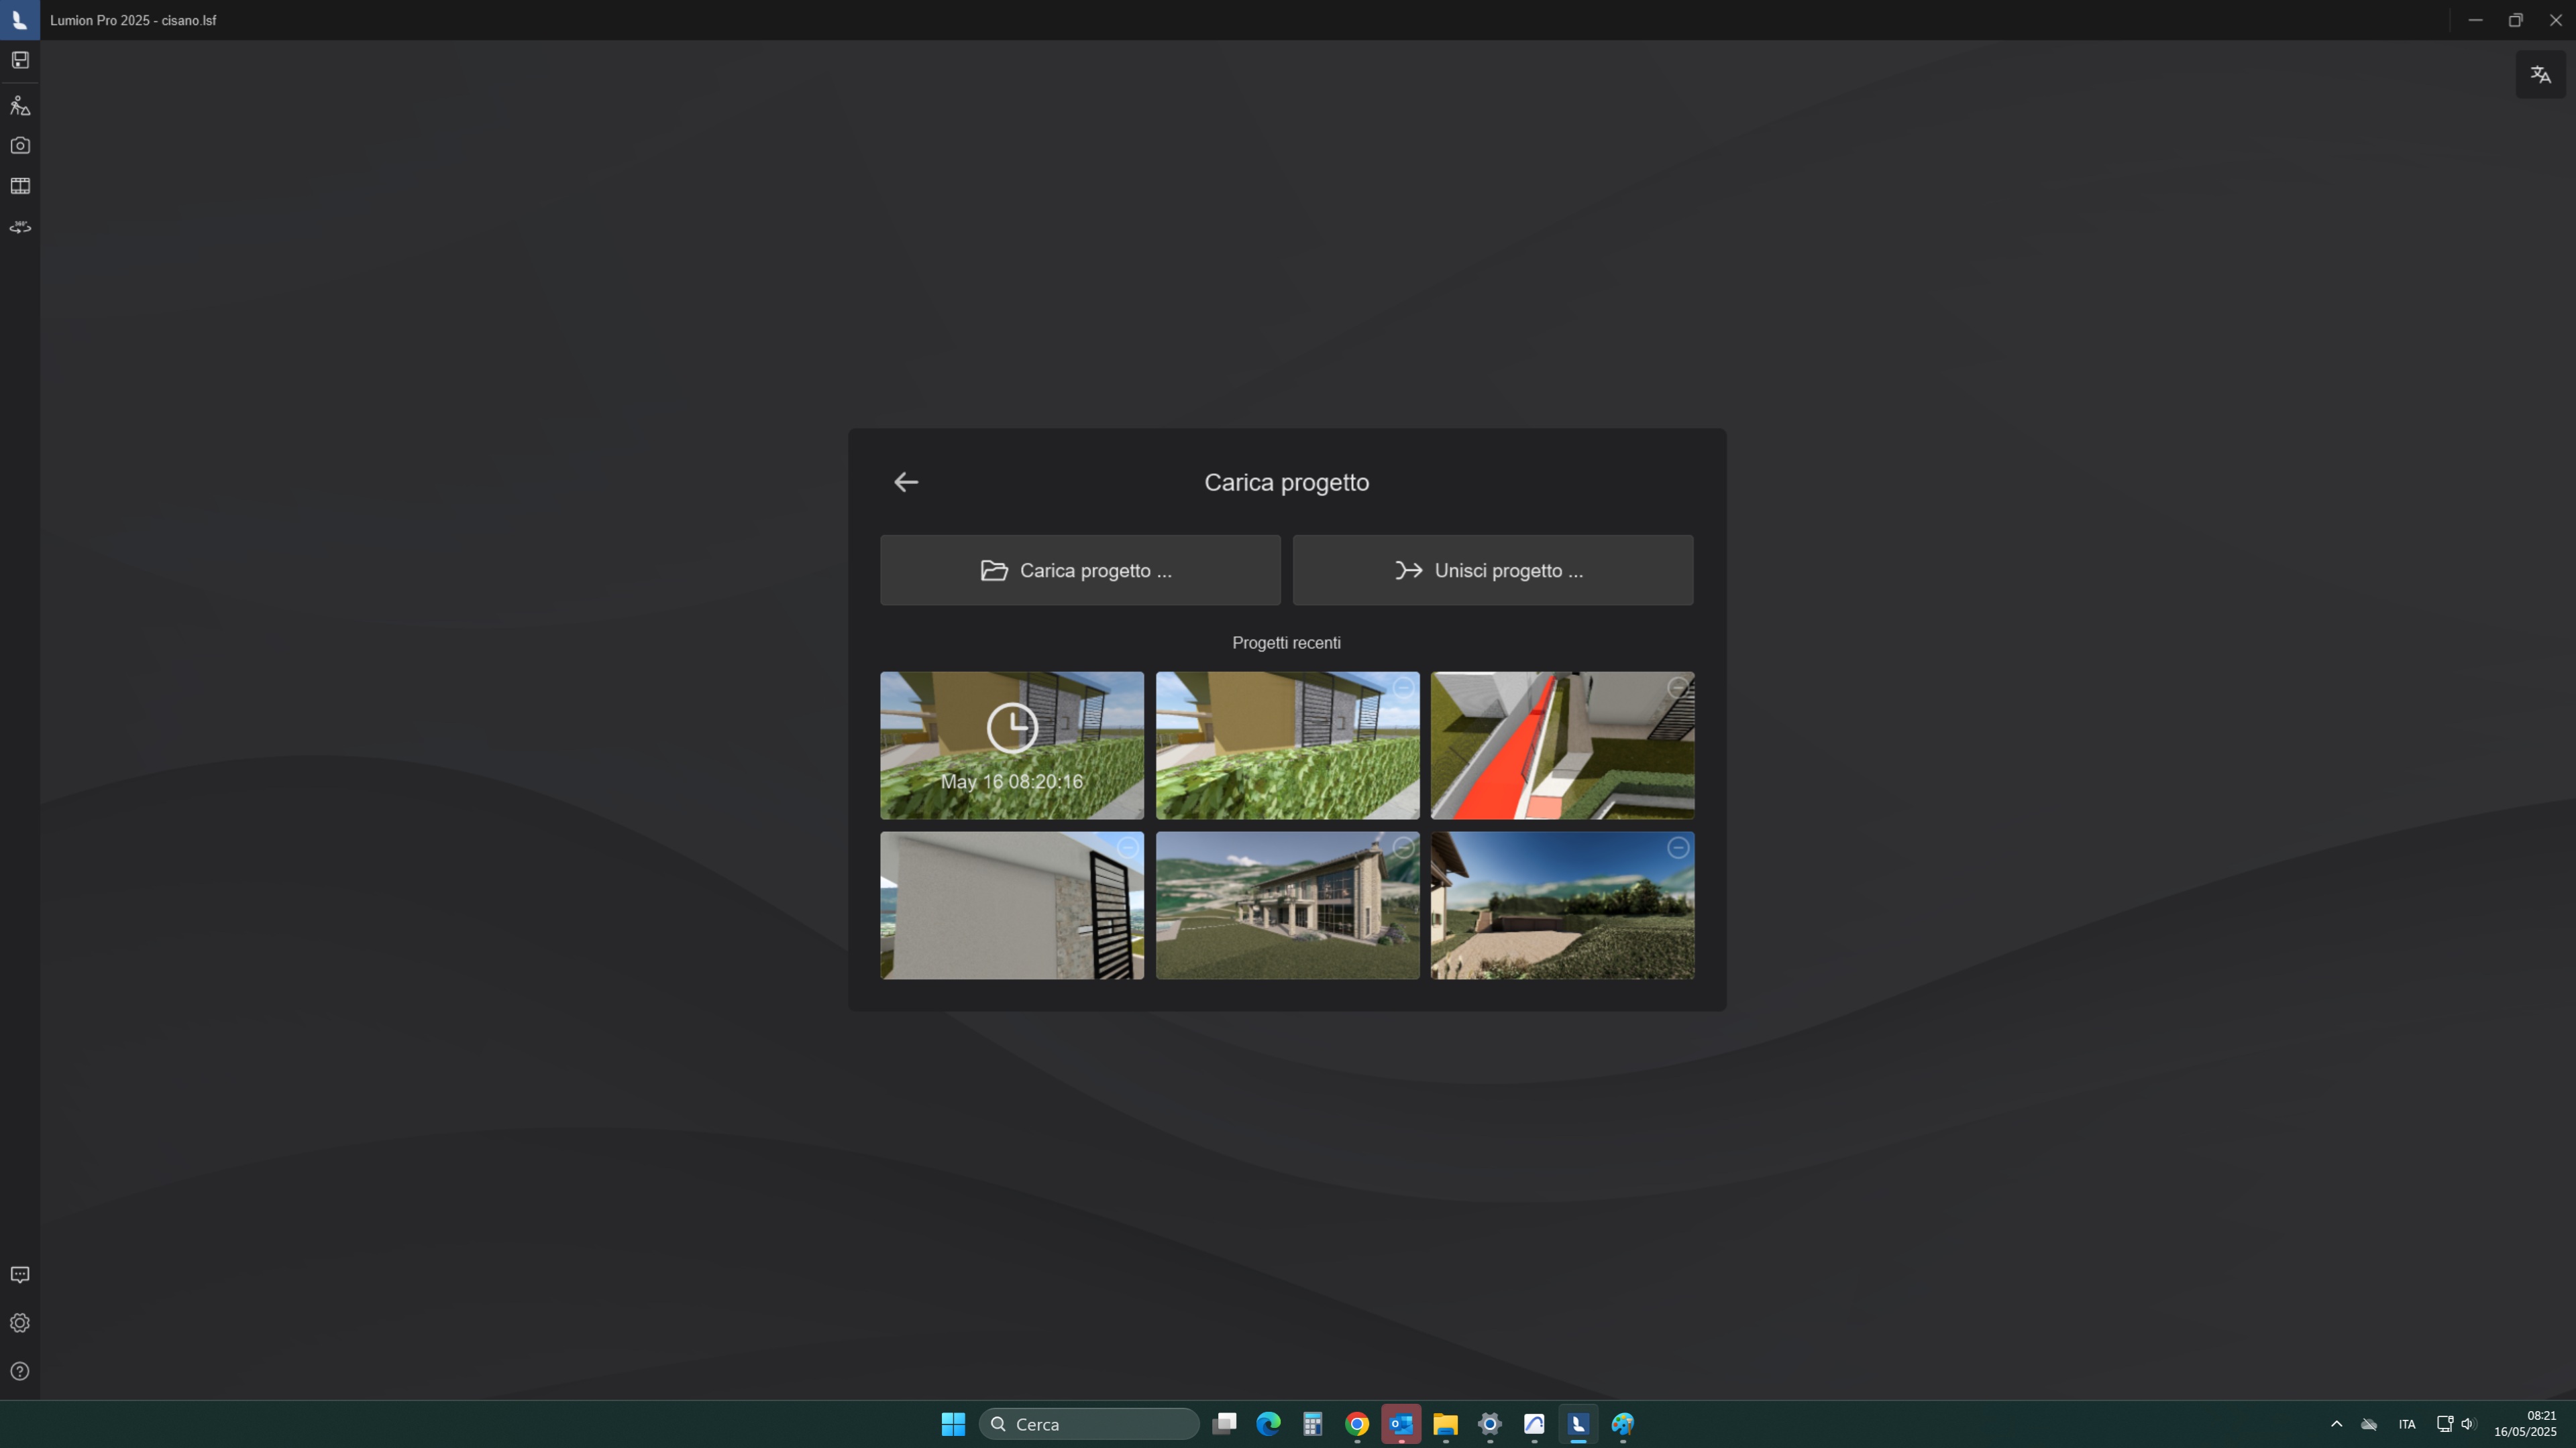Screen dimensions: 2576x1448
Task: Switch to build mode icon
Action: 20,105
